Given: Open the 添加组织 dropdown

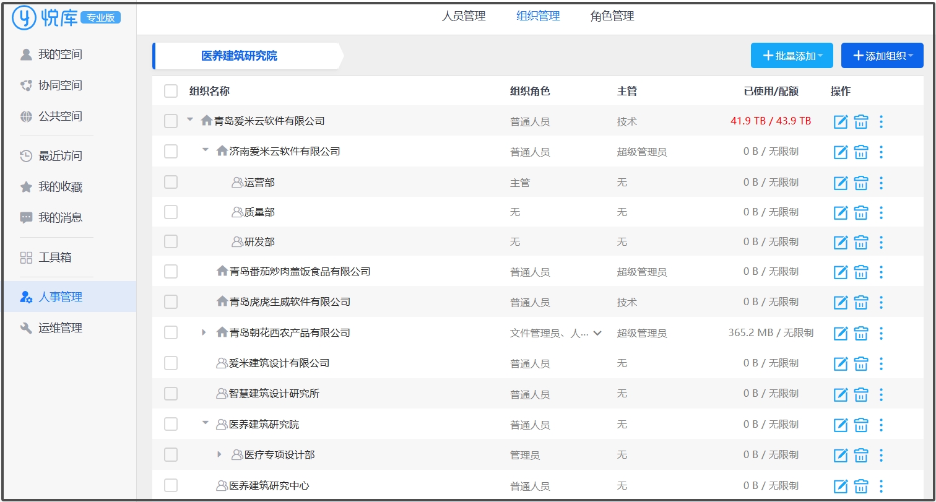Looking at the screenshot, I should (x=882, y=56).
